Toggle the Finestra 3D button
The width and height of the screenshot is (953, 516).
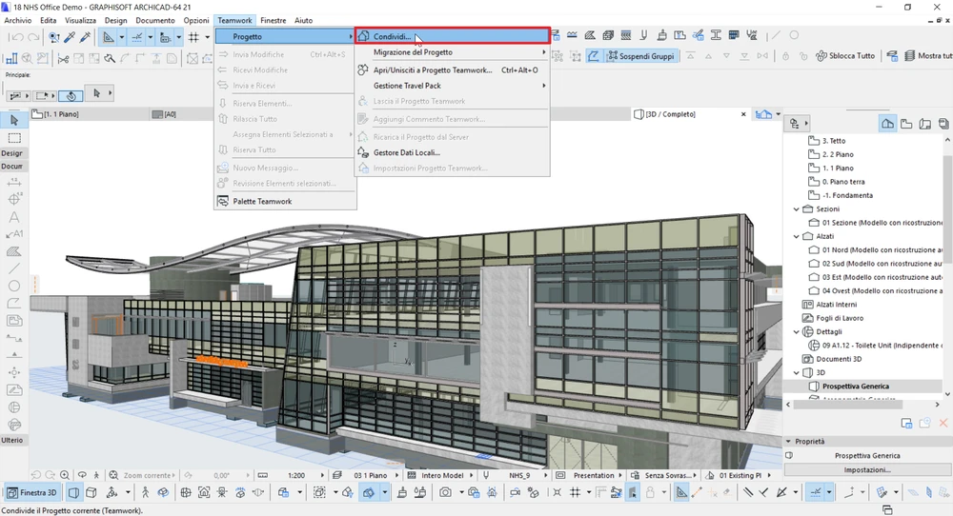[32, 492]
